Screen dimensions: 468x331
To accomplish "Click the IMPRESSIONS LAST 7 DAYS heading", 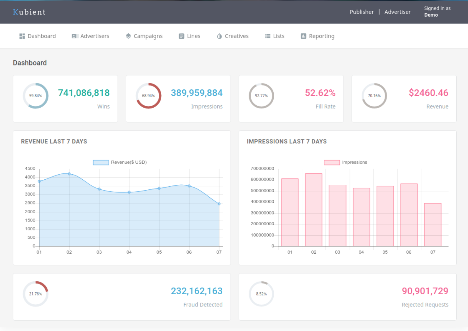I will click(287, 142).
